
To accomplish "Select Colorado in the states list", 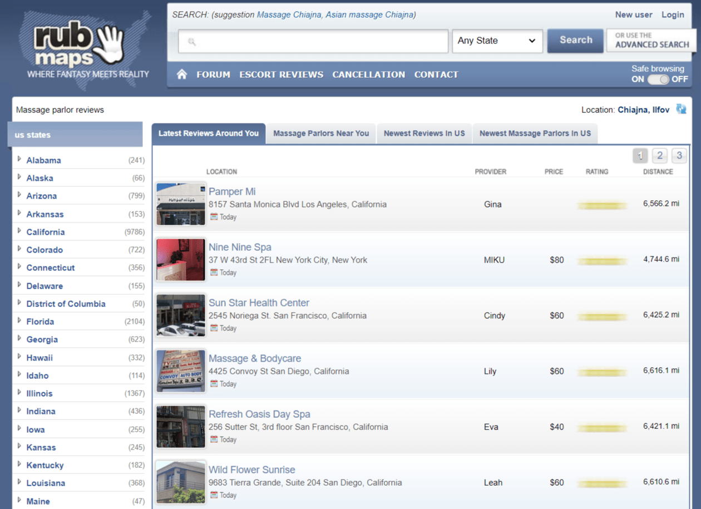I will [45, 250].
